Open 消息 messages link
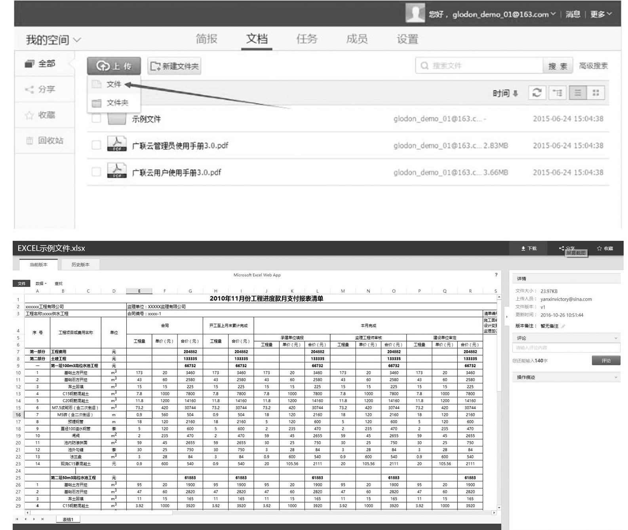 [573, 14]
